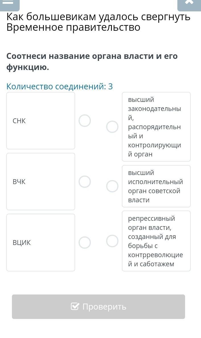Click the СНК card
The height and width of the screenshot is (338, 201).
41,121
